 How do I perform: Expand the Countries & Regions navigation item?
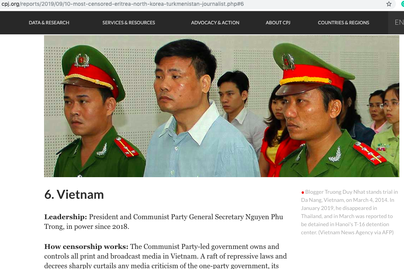343,23
